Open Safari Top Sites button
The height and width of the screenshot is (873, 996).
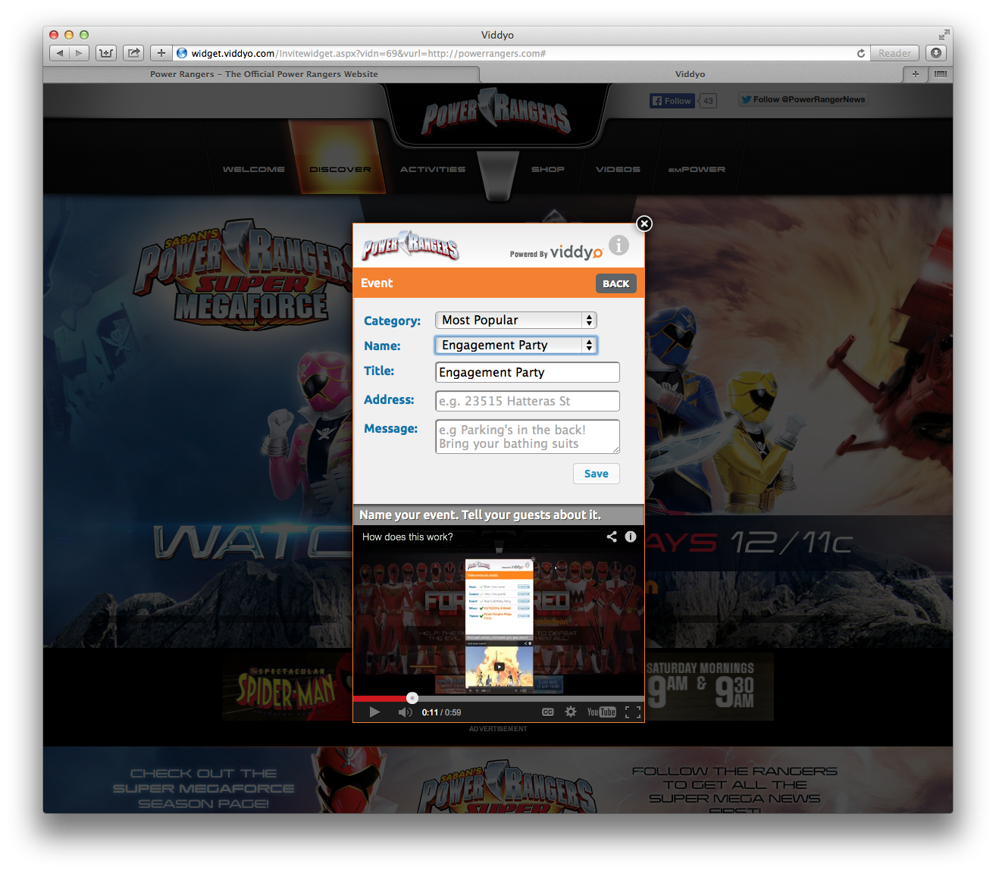(106, 53)
